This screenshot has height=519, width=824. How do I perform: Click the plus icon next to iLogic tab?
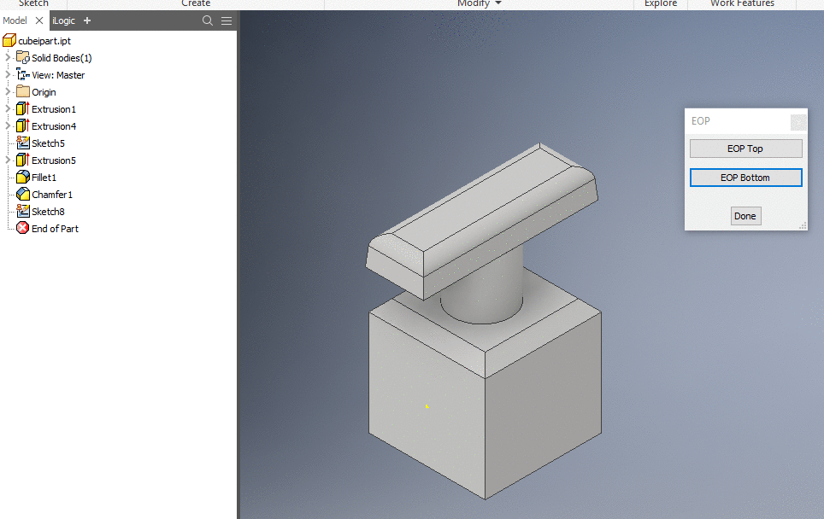86,20
